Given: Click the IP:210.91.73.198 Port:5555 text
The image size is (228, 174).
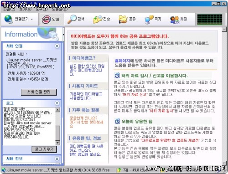Looking at the screenshot, I should [x=31, y=67].
